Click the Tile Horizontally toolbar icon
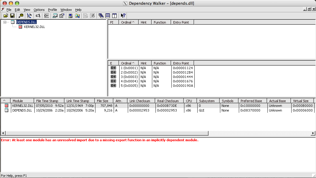The image size is (316, 178). point(107,16)
